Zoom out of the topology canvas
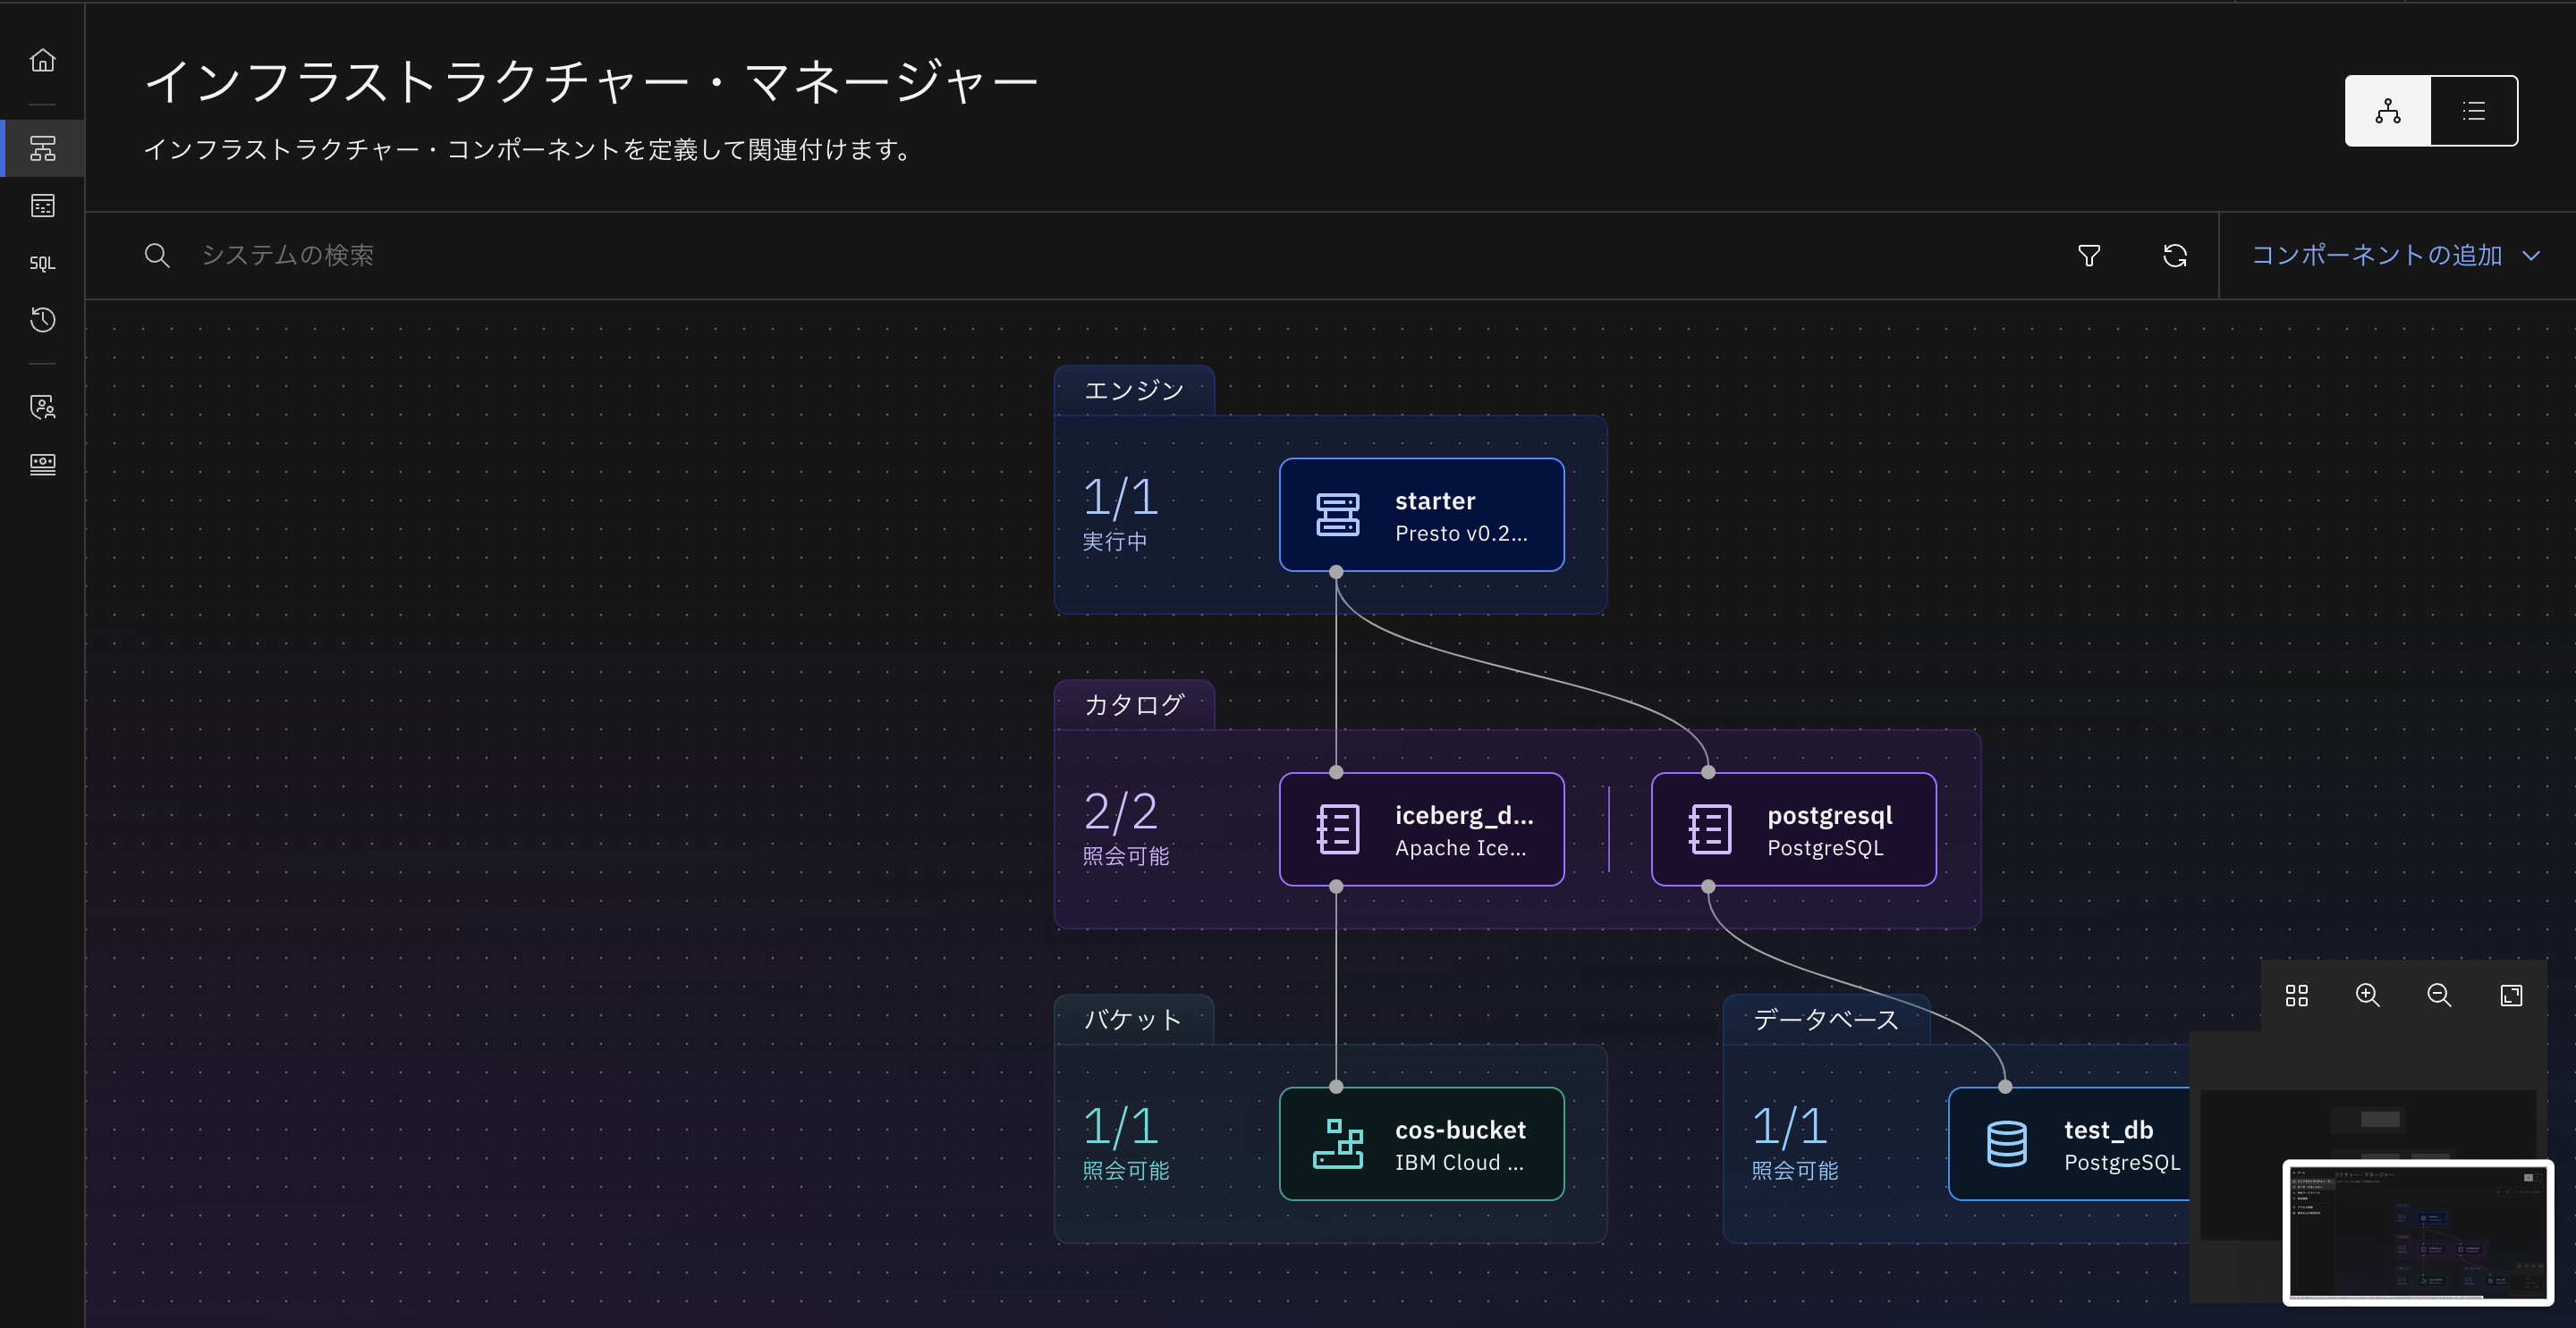Viewport: 2576px width, 1328px height. click(2439, 996)
